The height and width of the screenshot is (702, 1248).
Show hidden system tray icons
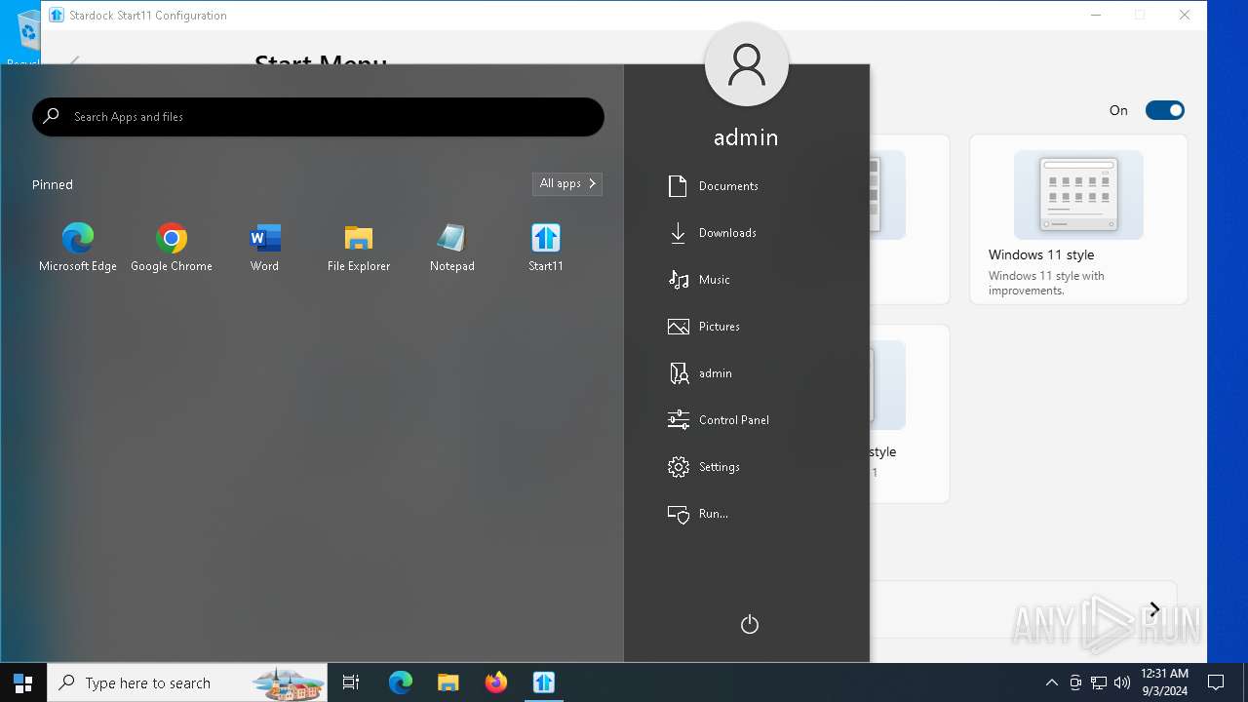coord(1052,682)
